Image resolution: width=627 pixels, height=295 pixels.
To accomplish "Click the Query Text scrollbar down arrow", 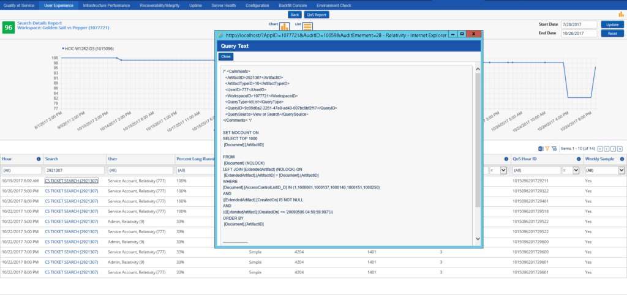I will coord(478,239).
